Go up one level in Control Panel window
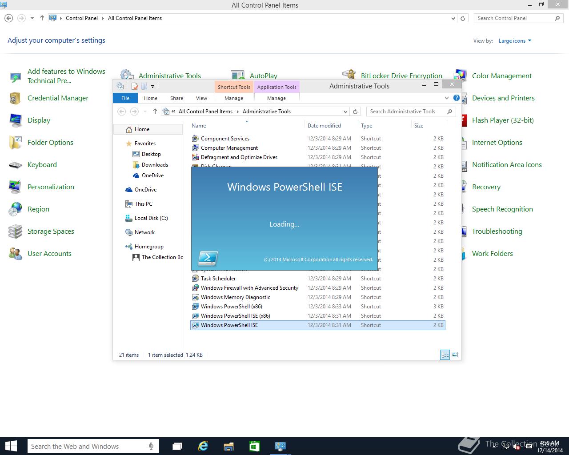The image size is (569, 455). point(42,18)
